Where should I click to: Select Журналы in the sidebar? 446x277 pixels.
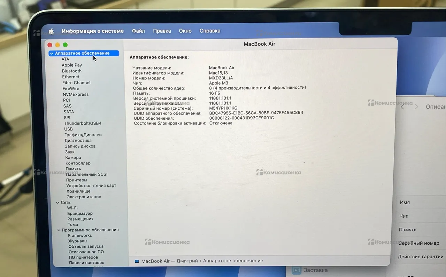[78, 241]
